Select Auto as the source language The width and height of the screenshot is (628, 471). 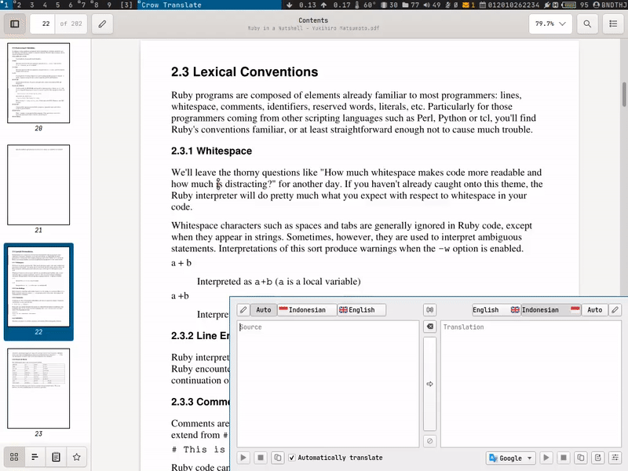(x=263, y=310)
